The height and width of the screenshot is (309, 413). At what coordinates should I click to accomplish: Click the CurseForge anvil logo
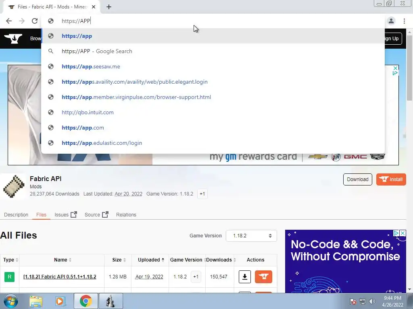click(x=13, y=39)
